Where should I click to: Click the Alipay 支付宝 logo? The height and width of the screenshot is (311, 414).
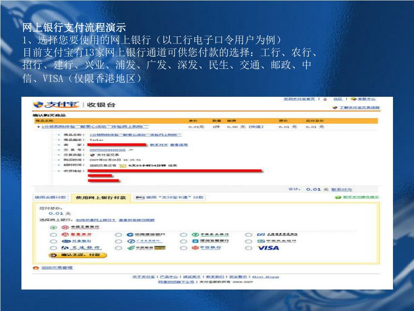pos(56,104)
